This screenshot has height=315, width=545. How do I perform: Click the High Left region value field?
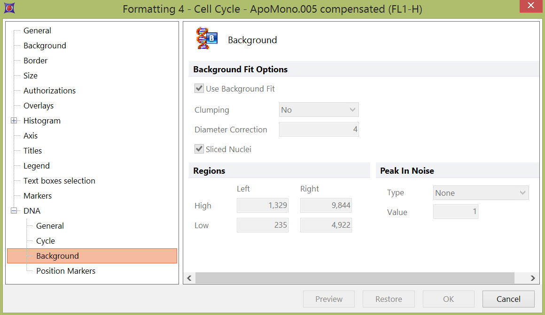coord(263,206)
